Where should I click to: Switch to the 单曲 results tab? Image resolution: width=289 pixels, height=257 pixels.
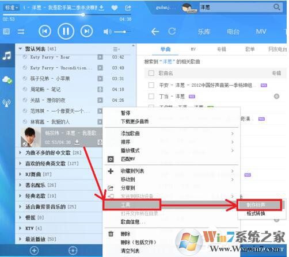[165, 49]
